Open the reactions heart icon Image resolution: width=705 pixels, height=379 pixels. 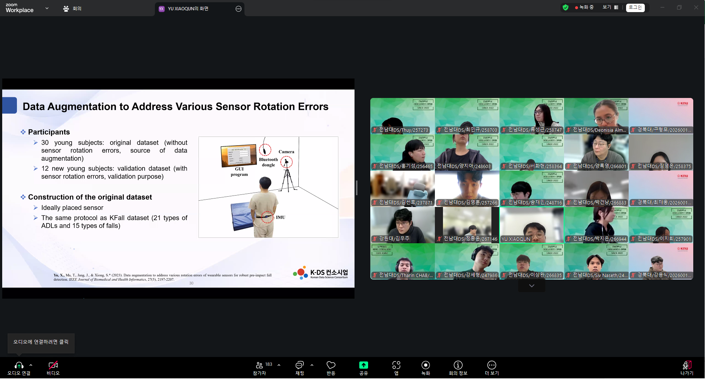pyautogui.click(x=331, y=365)
